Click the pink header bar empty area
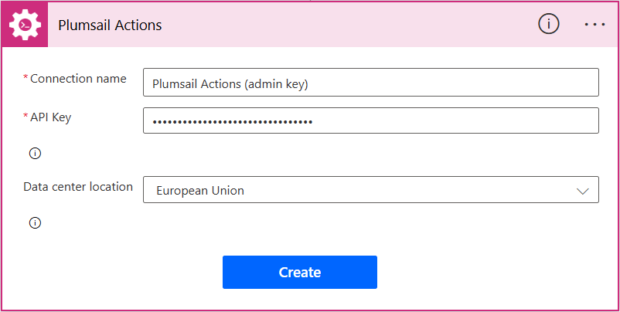The image size is (620, 312). point(348,25)
